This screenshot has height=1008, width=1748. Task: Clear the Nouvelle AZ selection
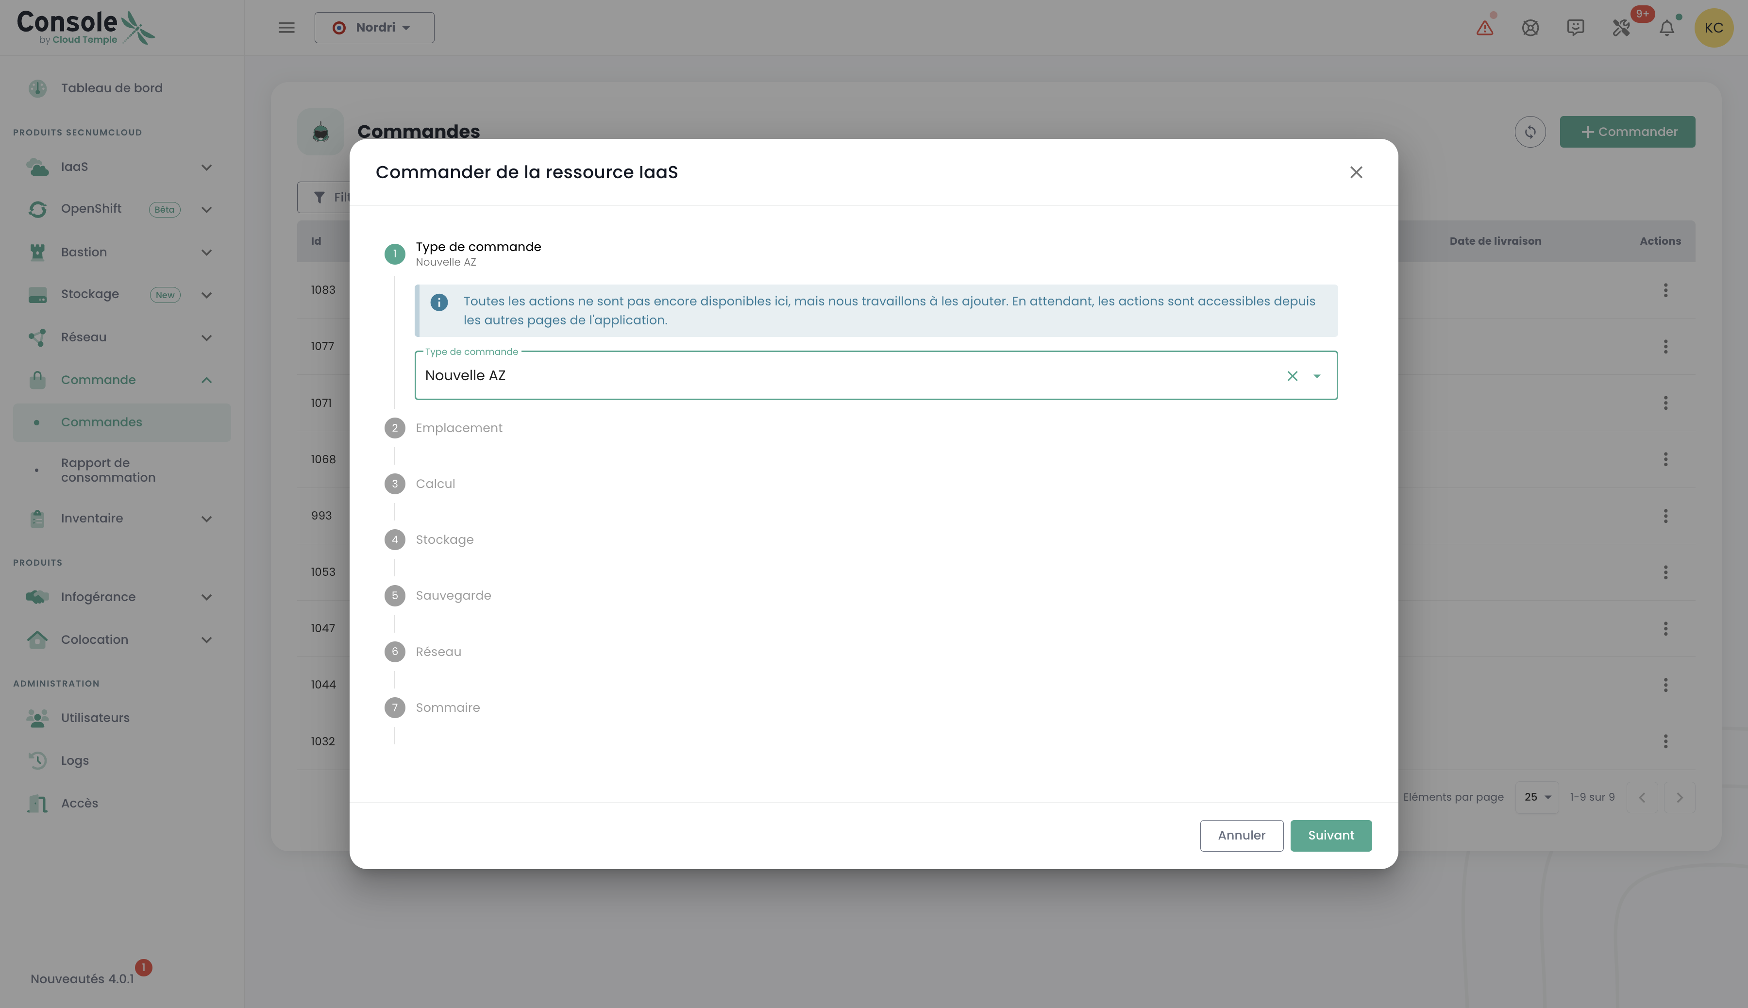[1292, 376]
